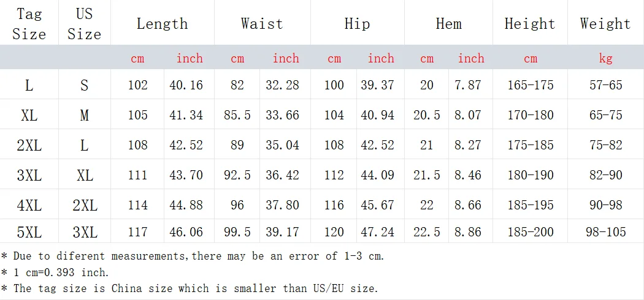
Task: Select length value 40.16 inch
Action: (186, 85)
